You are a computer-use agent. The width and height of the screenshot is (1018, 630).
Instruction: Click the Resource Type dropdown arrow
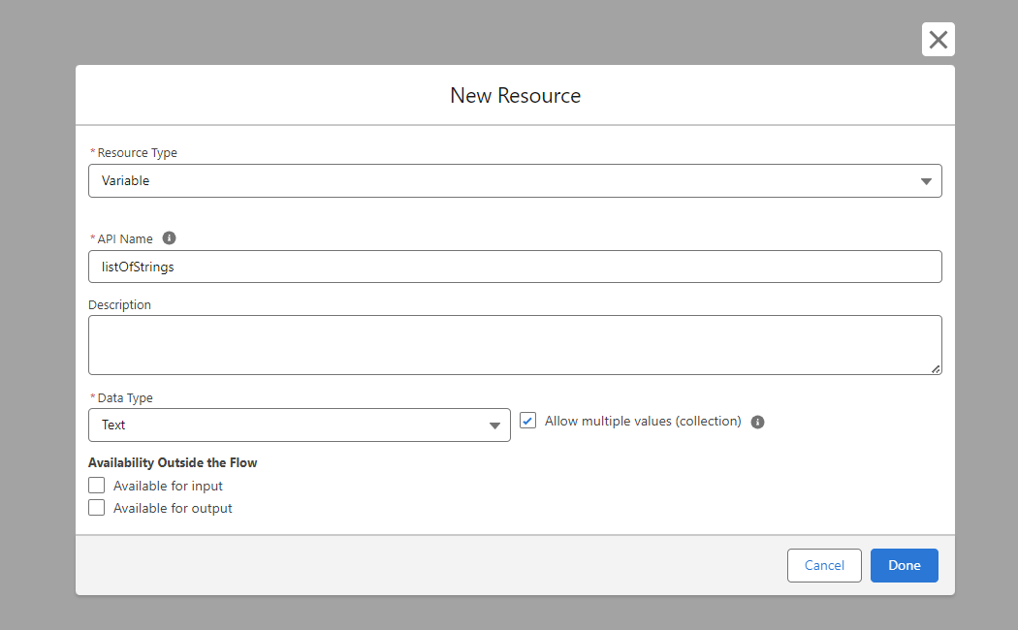pos(925,181)
